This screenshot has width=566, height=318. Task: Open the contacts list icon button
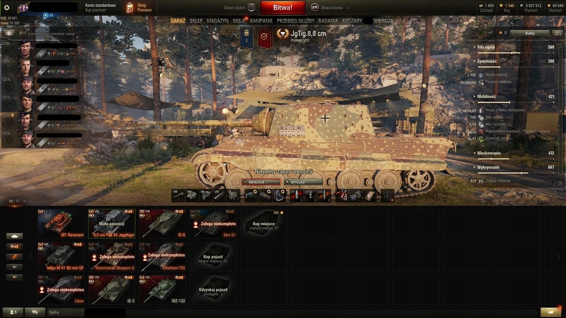coord(13,312)
